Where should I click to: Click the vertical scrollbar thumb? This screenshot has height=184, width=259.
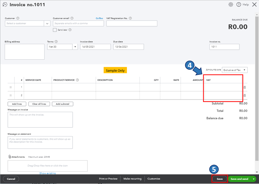click(x=257, y=89)
